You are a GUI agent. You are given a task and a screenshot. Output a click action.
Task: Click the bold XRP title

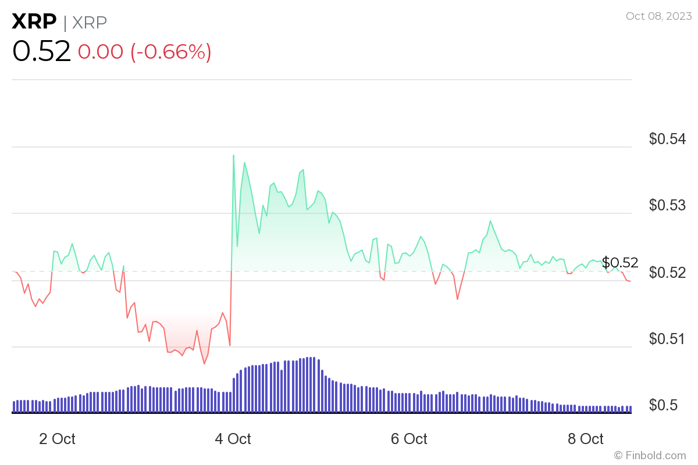point(34,22)
